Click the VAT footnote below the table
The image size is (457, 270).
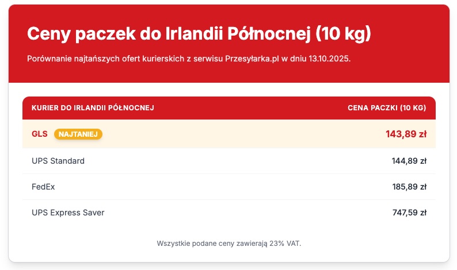click(x=229, y=244)
